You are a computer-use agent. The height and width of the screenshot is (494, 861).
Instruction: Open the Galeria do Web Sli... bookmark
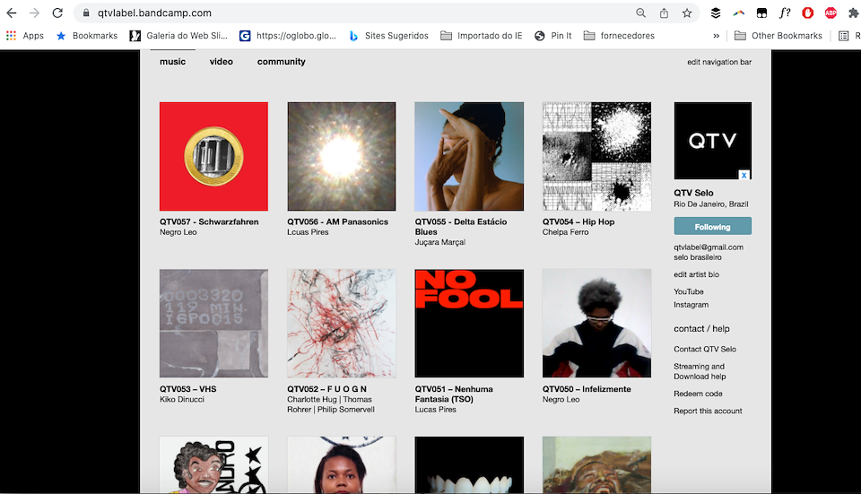178,36
